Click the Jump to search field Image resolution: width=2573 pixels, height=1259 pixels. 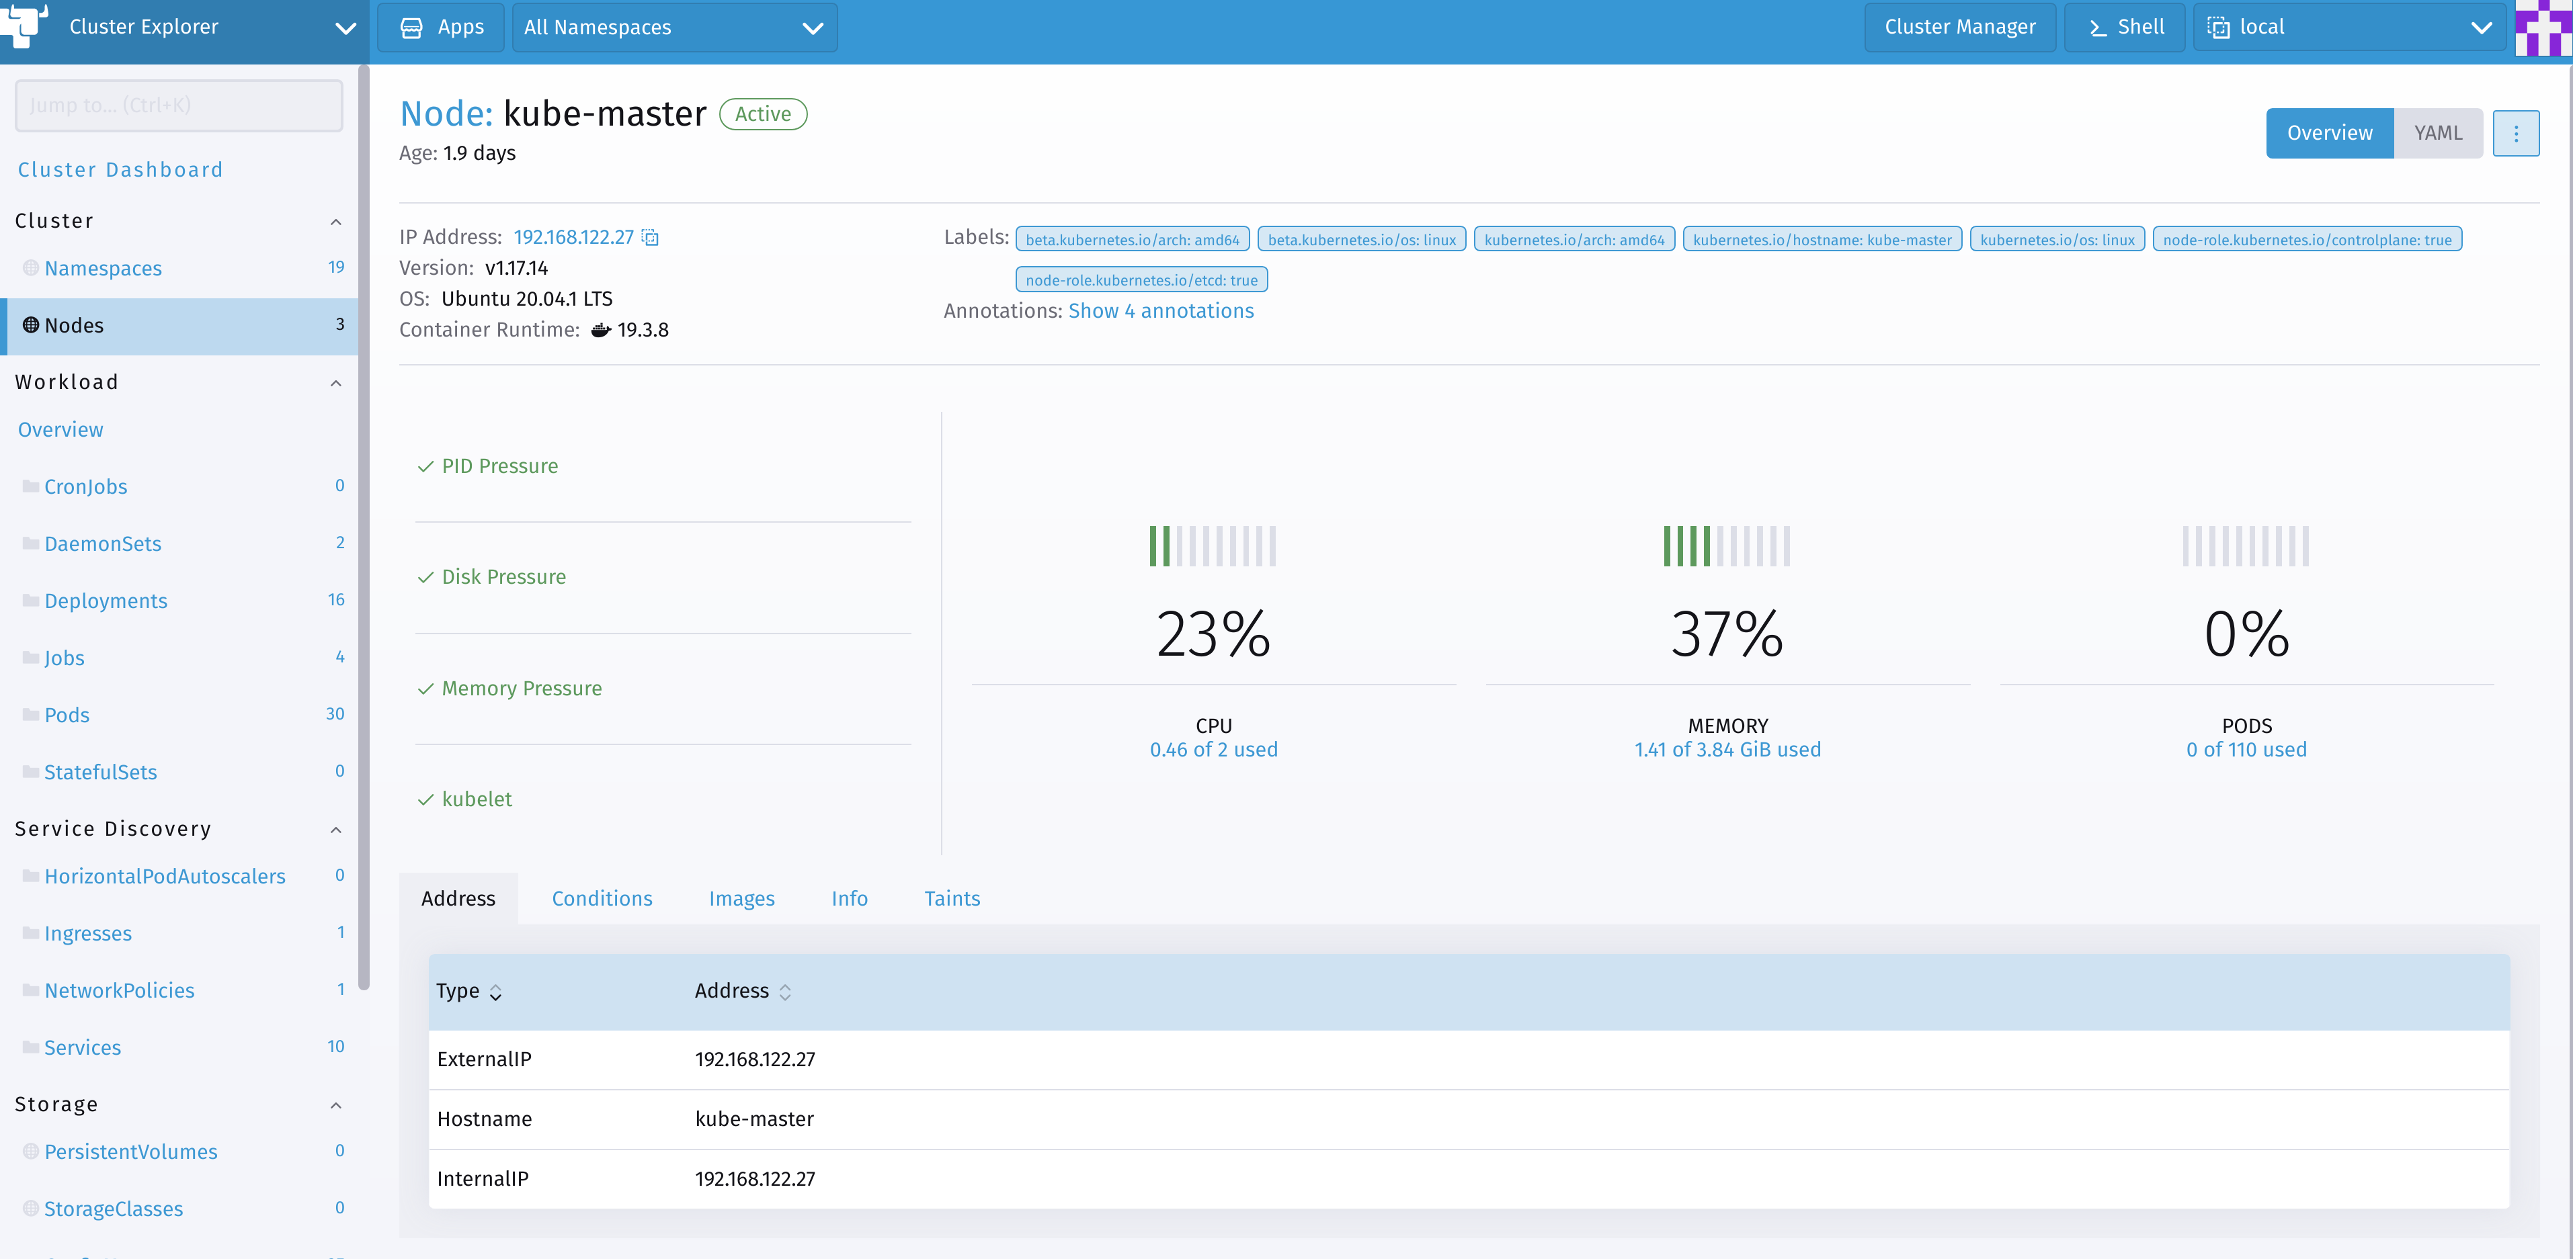tap(179, 105)
